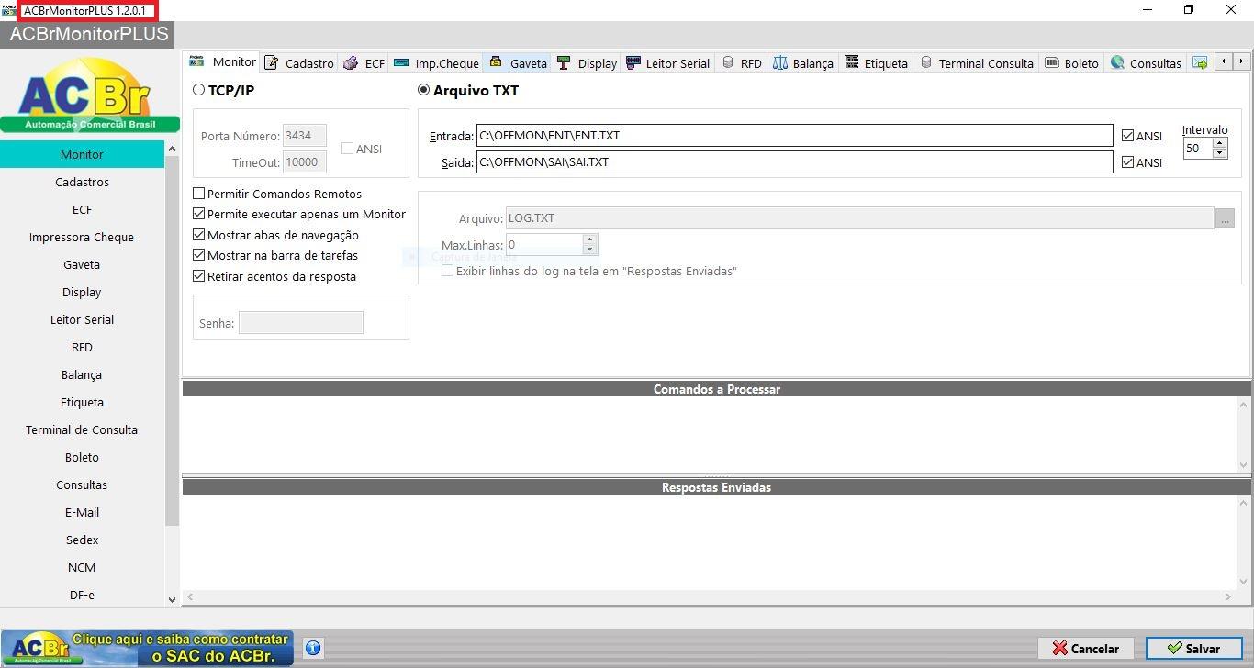Click the blue info icon at bottom

click(x=313, y=648)
